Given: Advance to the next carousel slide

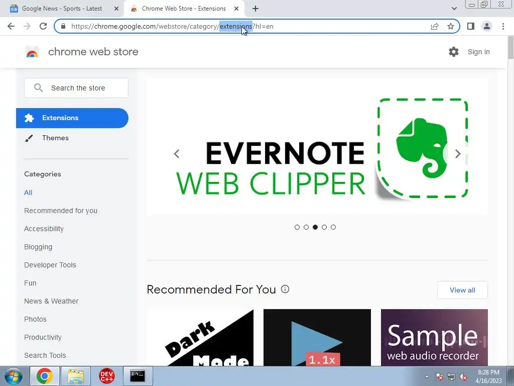Looking at the screenshot, I should point(458,154).
